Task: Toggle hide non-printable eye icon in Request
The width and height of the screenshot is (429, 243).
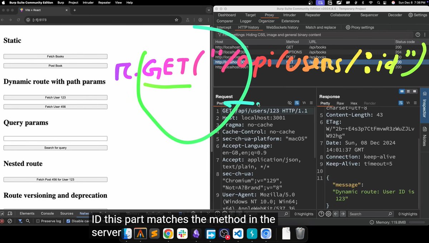Action: 290,103
